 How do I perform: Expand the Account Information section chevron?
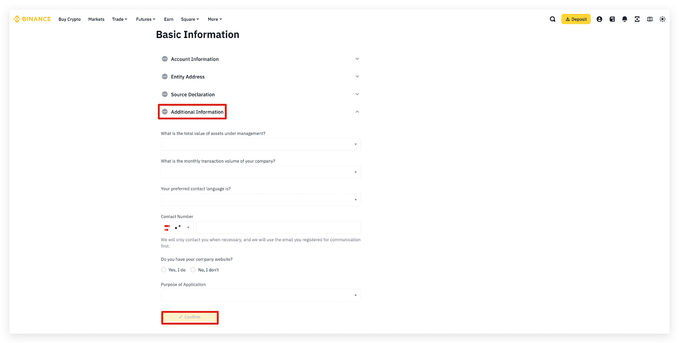pyautogui.click(x=357, y=59)
